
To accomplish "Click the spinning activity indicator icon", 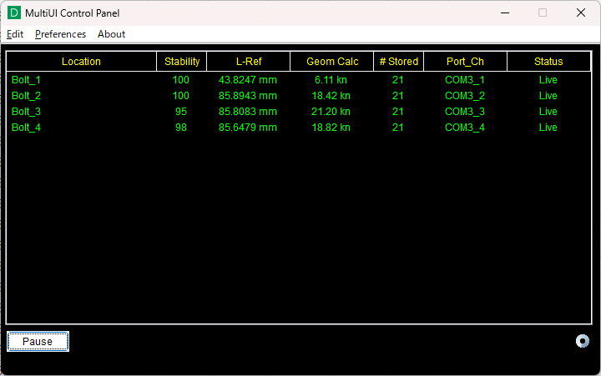I will pyautogui.click(x=583, y=340).
